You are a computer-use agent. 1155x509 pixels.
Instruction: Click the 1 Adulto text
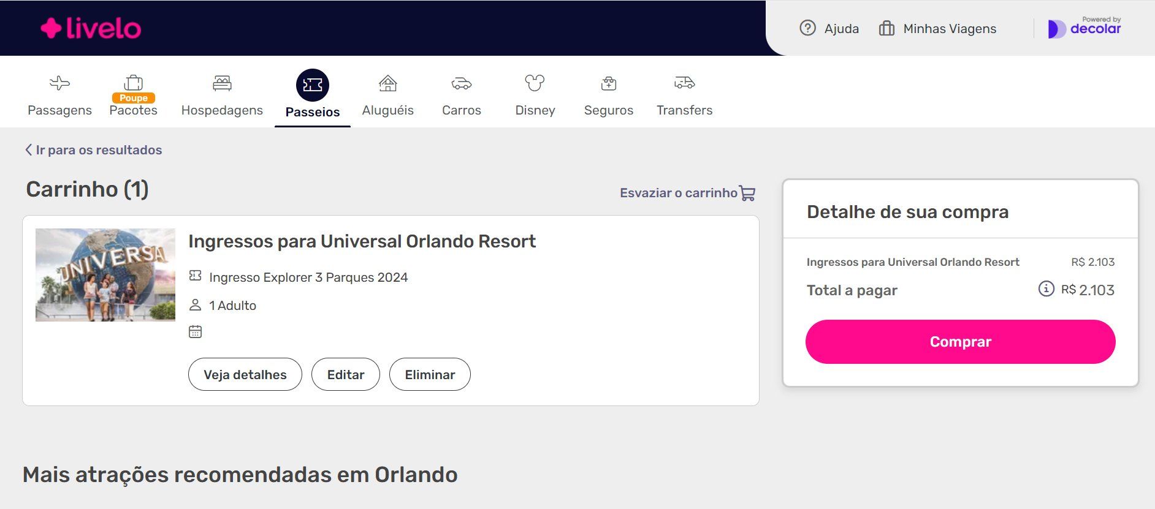pyautogui.click(x=232, y=306)
